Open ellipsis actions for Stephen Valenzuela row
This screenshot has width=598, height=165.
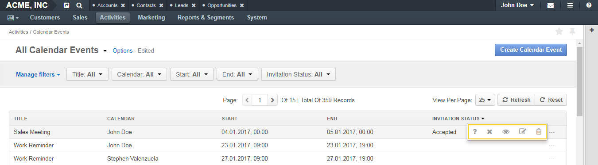tap(552, 158)
